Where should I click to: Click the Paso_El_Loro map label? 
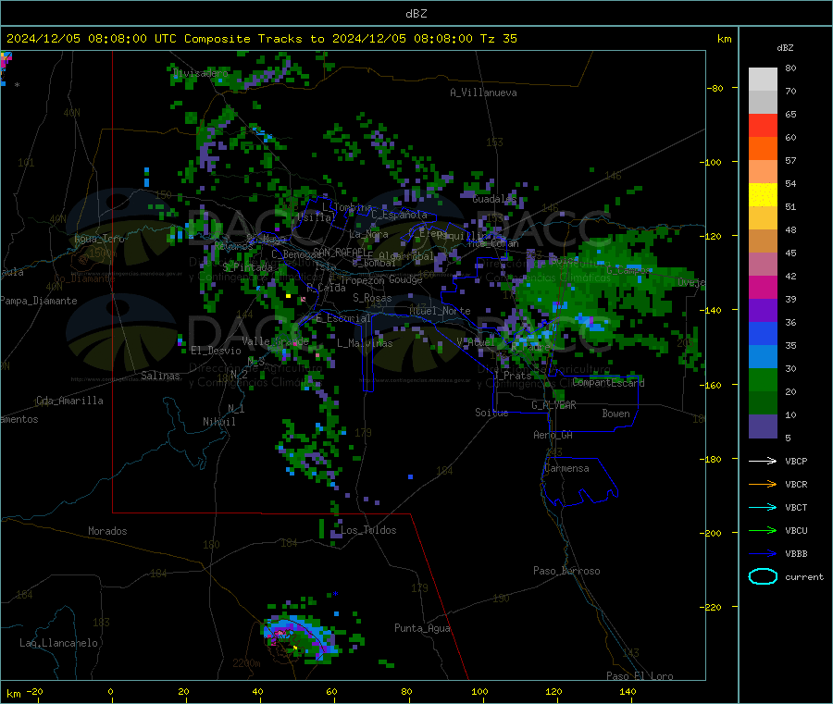640,676
